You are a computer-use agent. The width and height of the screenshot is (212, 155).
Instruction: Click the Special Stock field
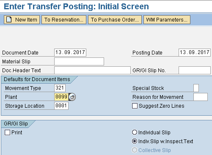[x=196, y=88]
